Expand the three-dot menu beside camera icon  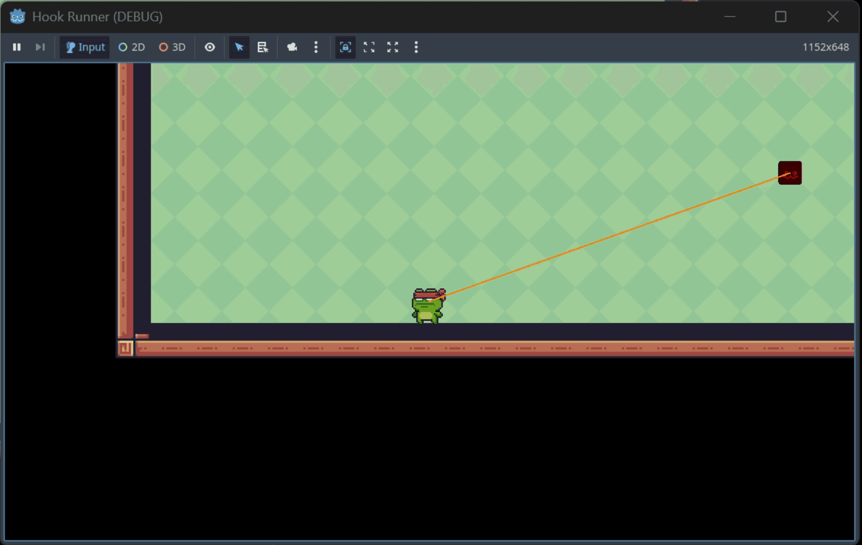pos(315,47)
